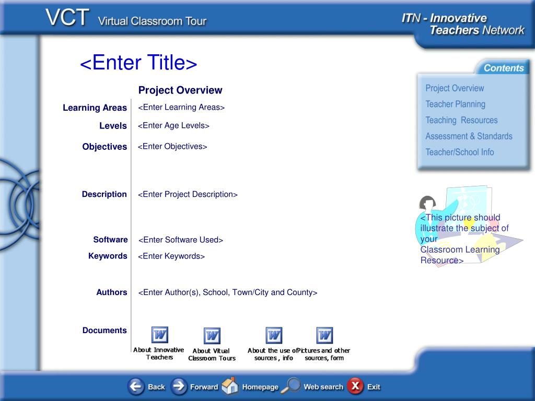
Task: Open About the use of sources document
Action: (x=274, y=336)
